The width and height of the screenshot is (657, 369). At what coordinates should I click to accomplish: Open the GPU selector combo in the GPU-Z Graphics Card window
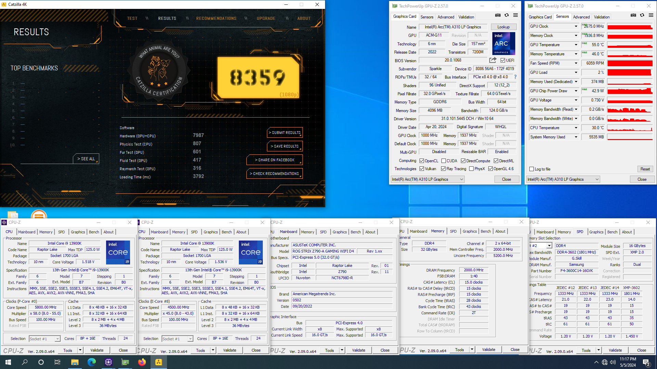point(427,179)
